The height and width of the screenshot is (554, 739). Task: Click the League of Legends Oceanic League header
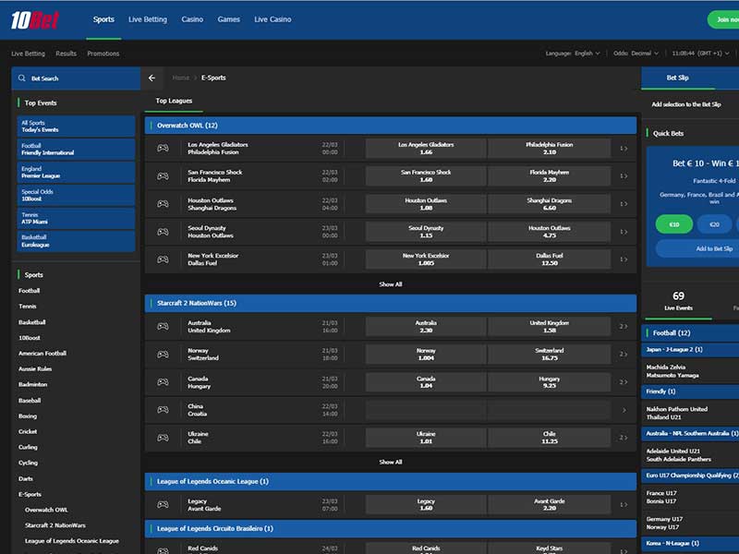coord(391,481)
